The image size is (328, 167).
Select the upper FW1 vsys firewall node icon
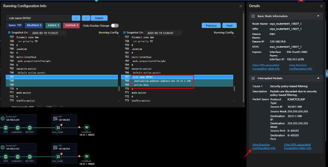click(x=59, y=127)
